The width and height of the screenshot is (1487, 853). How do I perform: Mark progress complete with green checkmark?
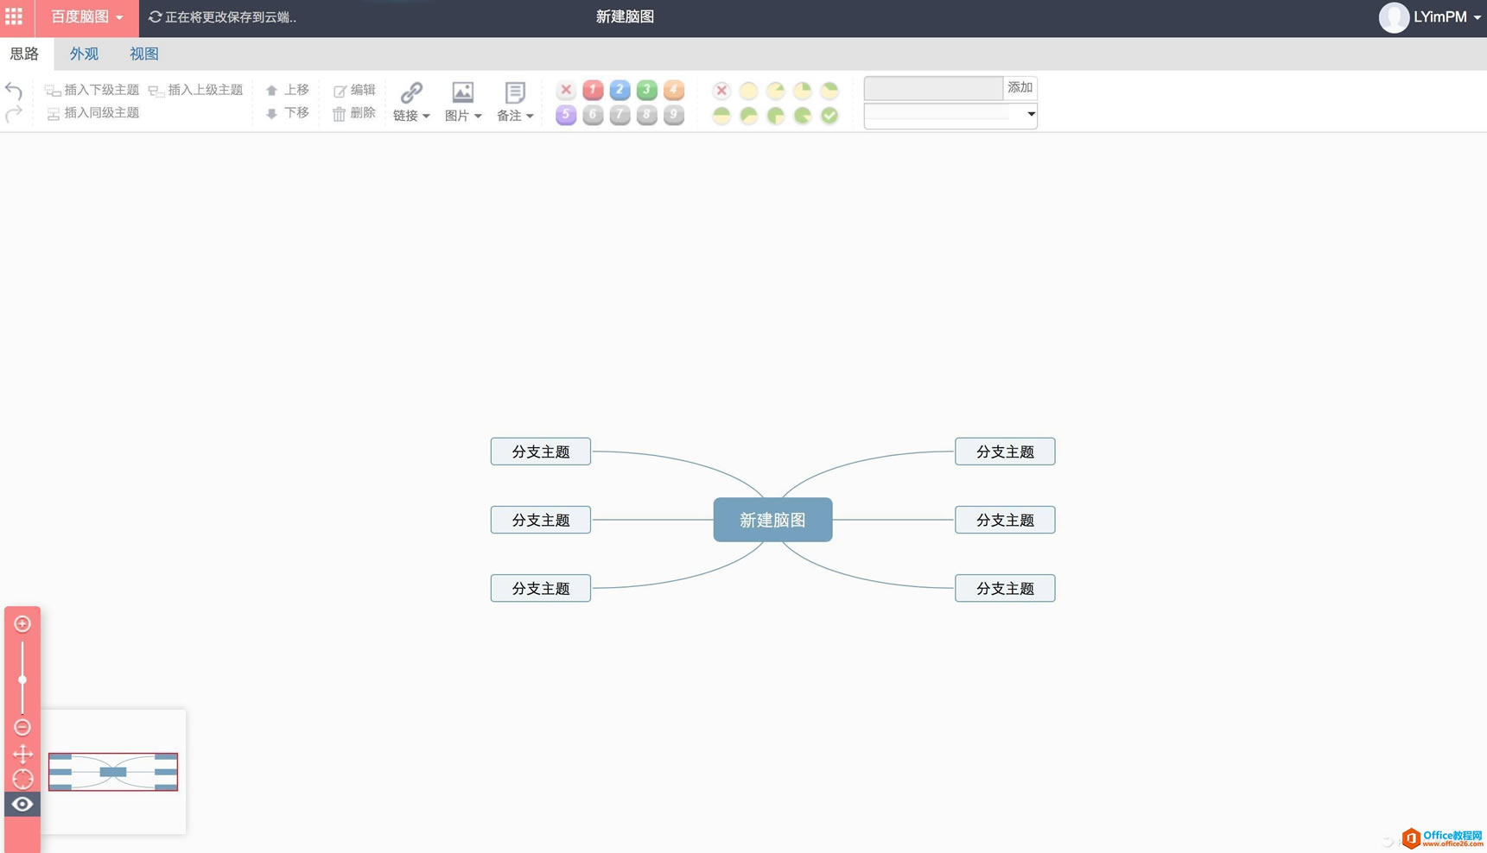click(829, 115)
